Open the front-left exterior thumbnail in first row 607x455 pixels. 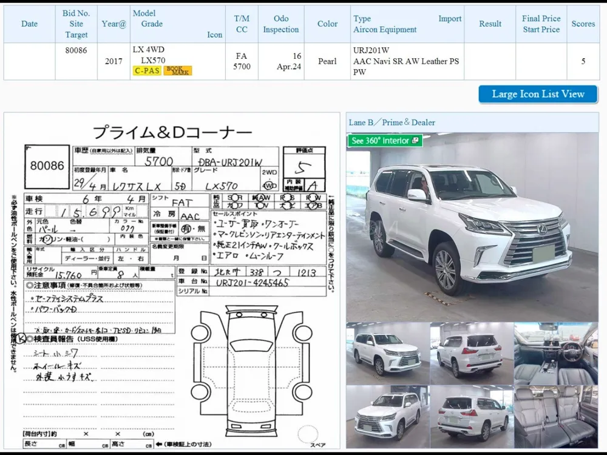(388, 354)
